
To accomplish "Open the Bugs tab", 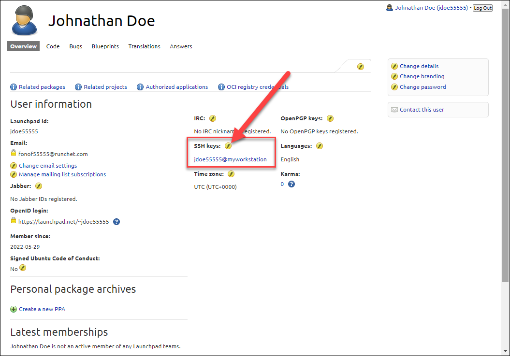I will coord(75,46).
